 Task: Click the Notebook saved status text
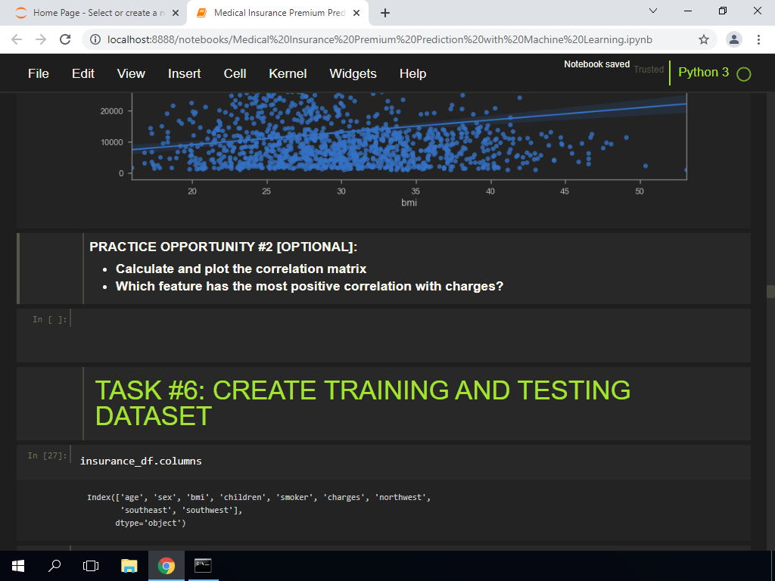(596, 64)
